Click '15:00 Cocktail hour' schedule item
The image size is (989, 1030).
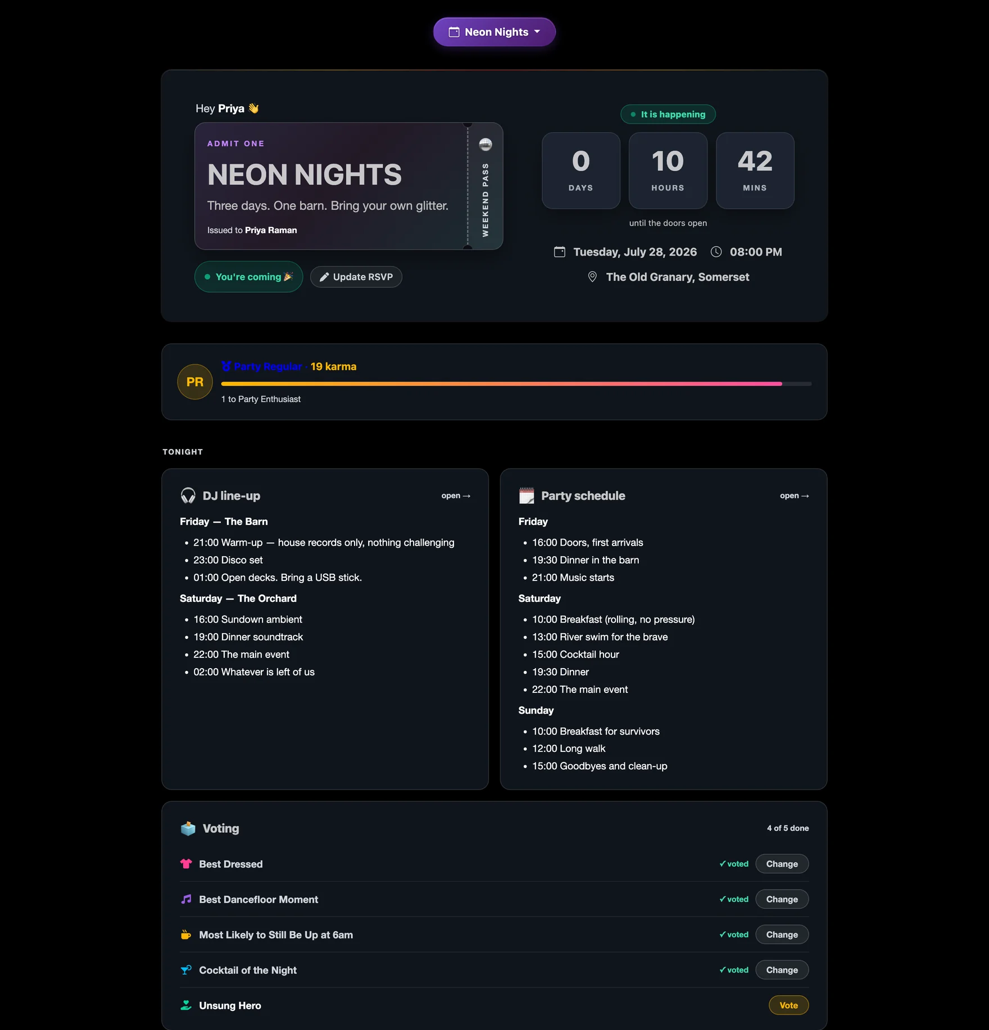(x=575, y=654)
